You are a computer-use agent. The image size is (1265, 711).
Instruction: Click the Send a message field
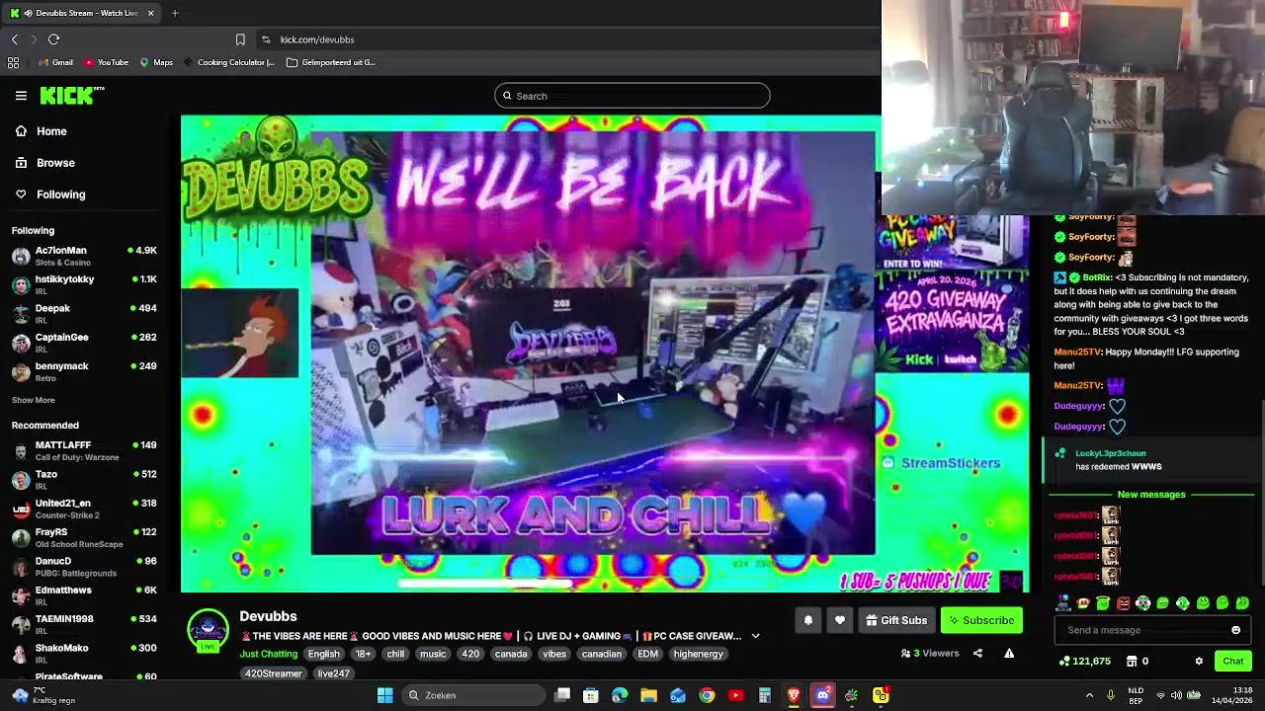tap(1141, 630)
